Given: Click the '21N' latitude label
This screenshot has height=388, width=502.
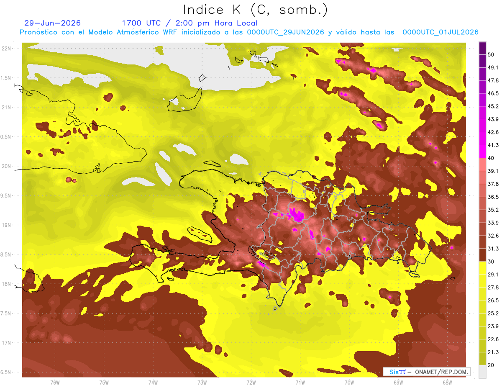Looking at the screenshot, I should [7, 107].
